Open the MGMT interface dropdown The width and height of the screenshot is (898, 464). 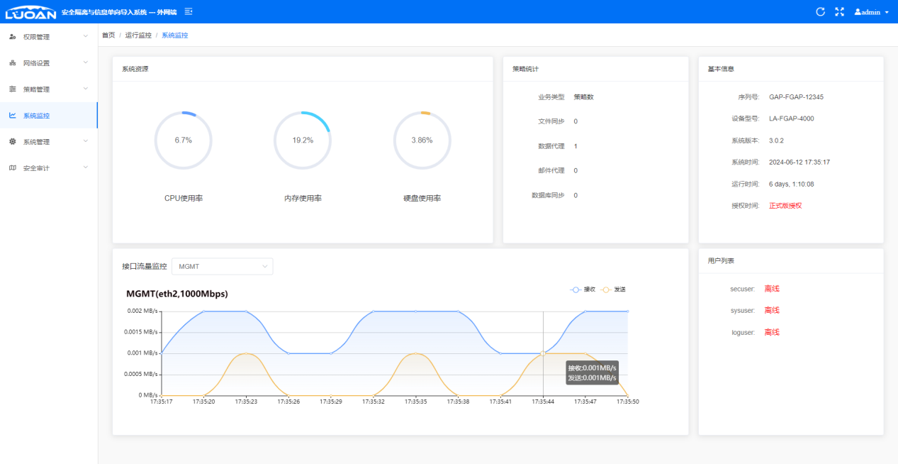pyautogui.click(x=222, y=266)
